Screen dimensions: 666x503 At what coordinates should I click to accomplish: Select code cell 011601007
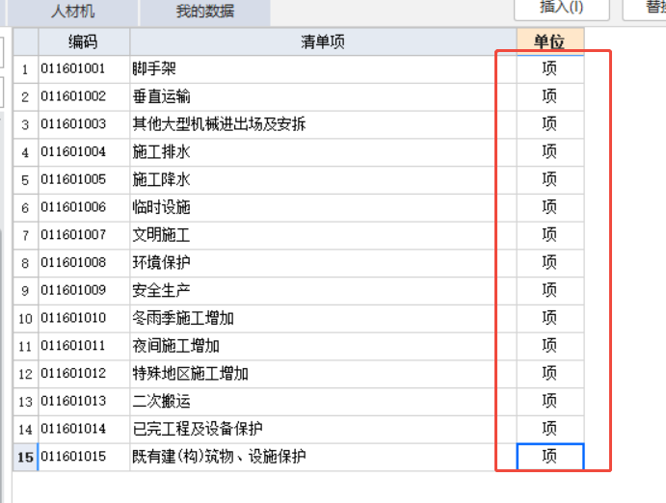coord(84,235)
